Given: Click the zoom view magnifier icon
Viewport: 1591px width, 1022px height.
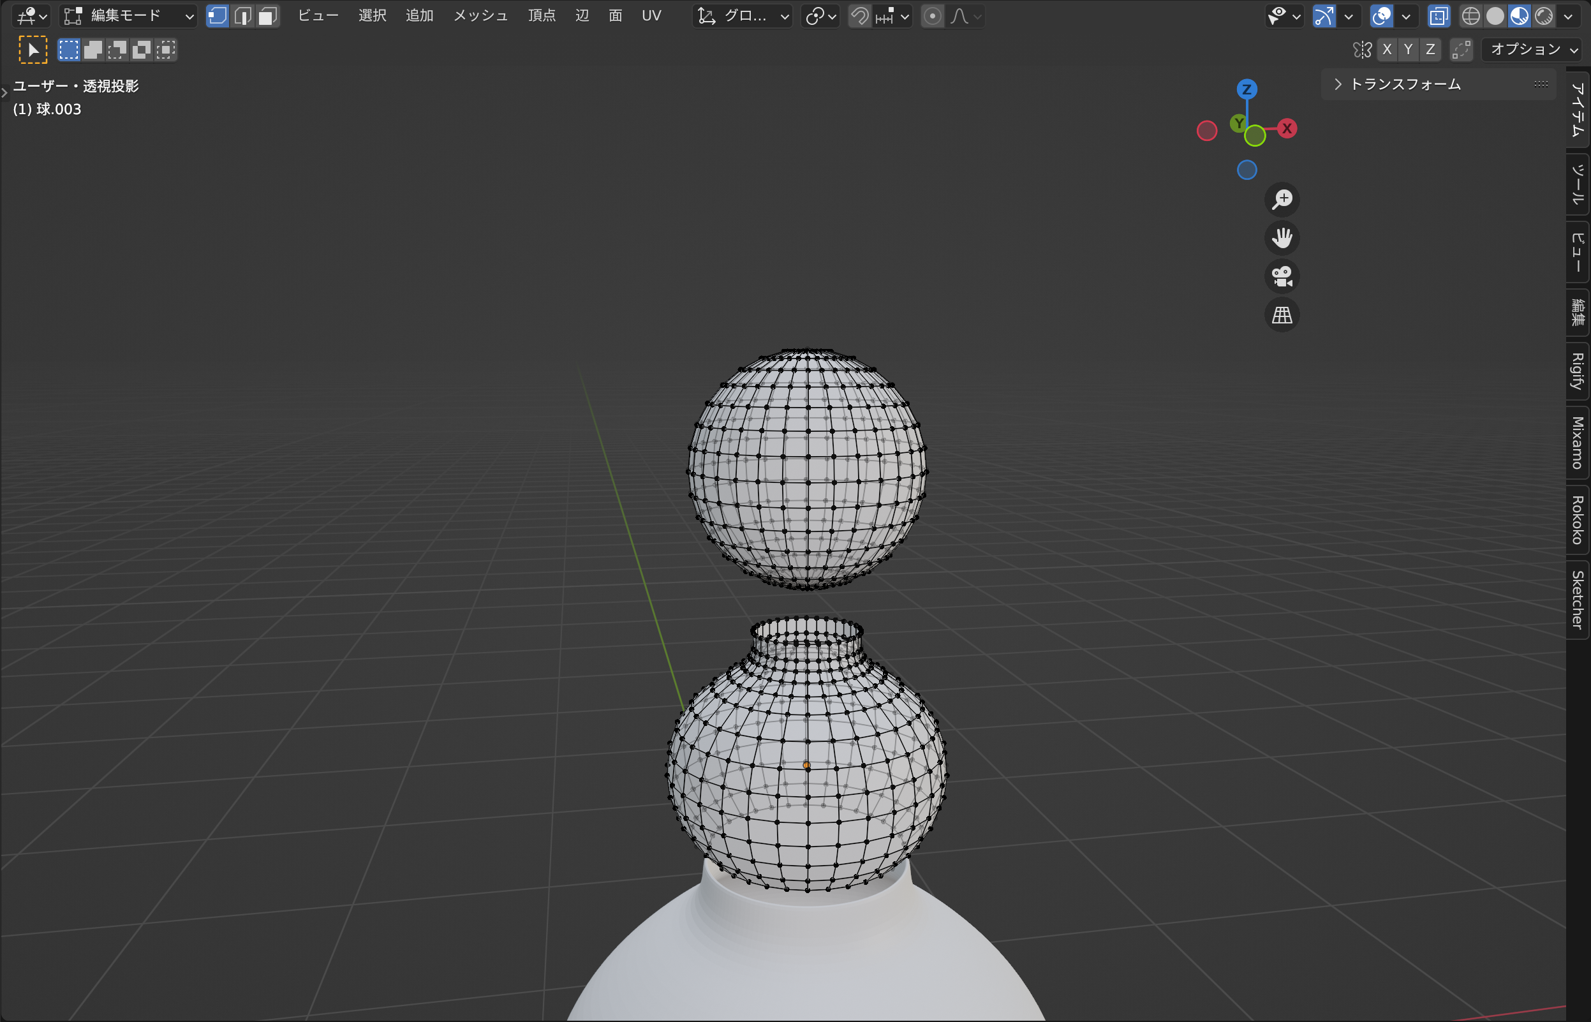Looking at the screenshot, I should click(x=1282, y=199).
